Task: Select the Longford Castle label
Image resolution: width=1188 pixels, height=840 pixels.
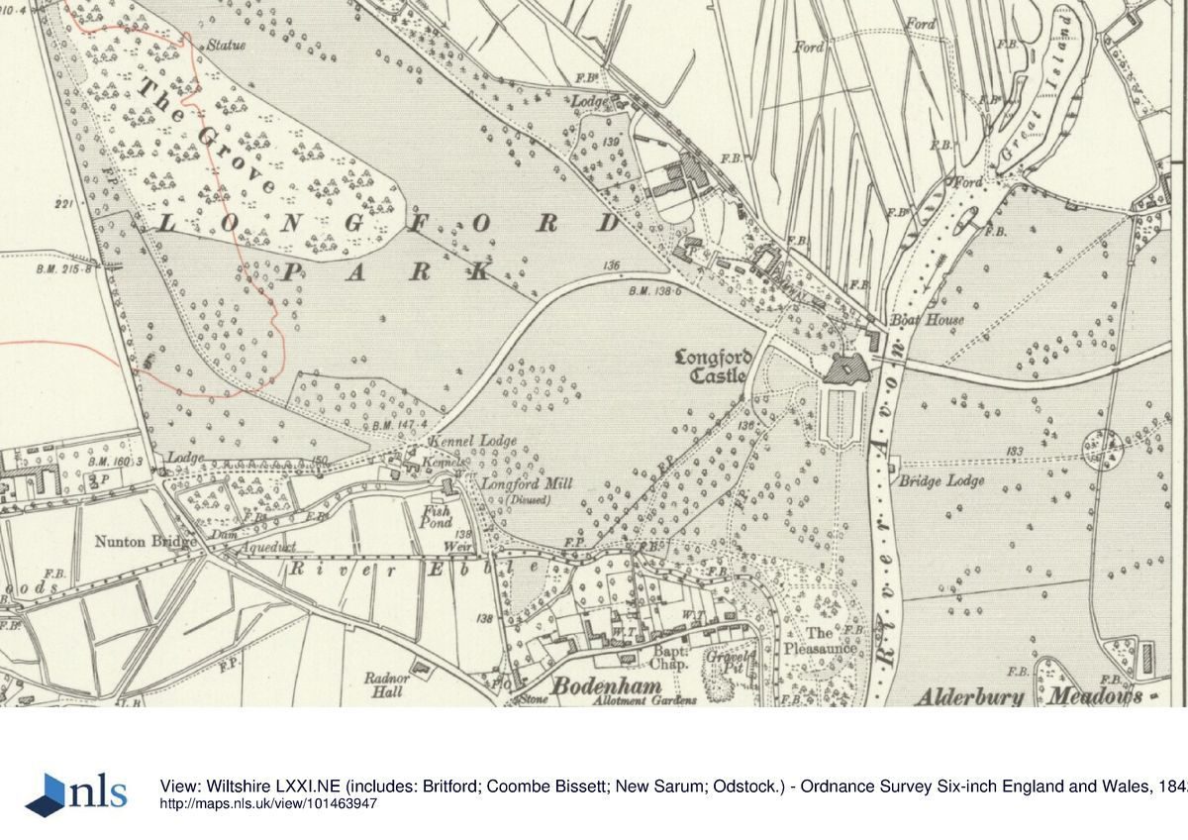Action: click(715, 366)
